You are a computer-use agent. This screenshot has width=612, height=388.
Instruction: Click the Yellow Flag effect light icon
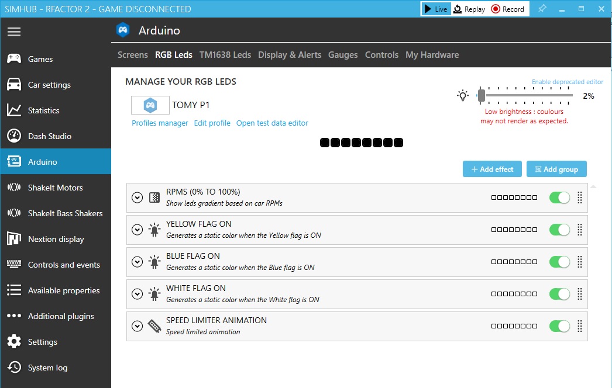pyautogui.click(x=154, y=230)
